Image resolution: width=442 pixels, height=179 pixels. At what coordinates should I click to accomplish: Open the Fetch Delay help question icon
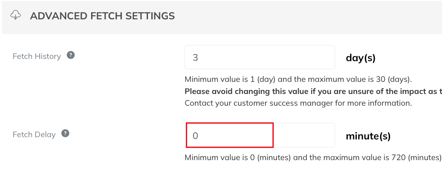tap(65, 133)
